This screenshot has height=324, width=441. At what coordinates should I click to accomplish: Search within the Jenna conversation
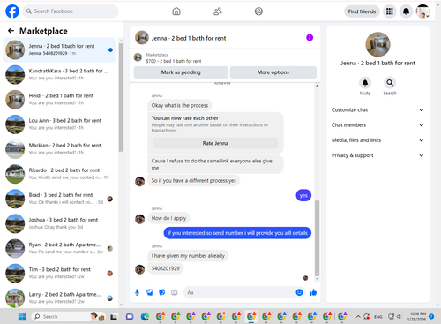coord(390,83)
